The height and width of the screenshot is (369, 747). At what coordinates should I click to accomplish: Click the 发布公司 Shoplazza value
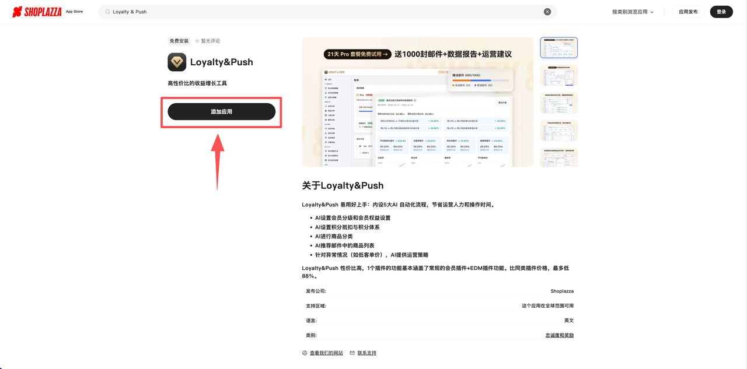[562, 291]
